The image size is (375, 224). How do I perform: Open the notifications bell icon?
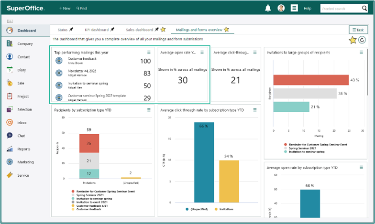coord(268,8)
